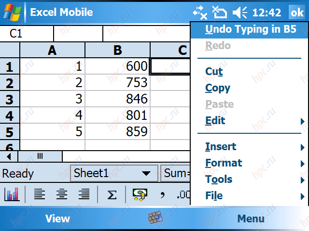Viewport: 309px width, 231px height.
Task: Expand the Insert submenu
Action: 249,147
